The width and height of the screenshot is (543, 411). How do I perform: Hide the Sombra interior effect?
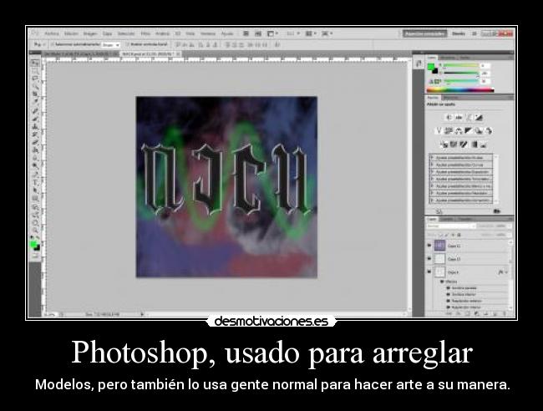tap(448, 294)
